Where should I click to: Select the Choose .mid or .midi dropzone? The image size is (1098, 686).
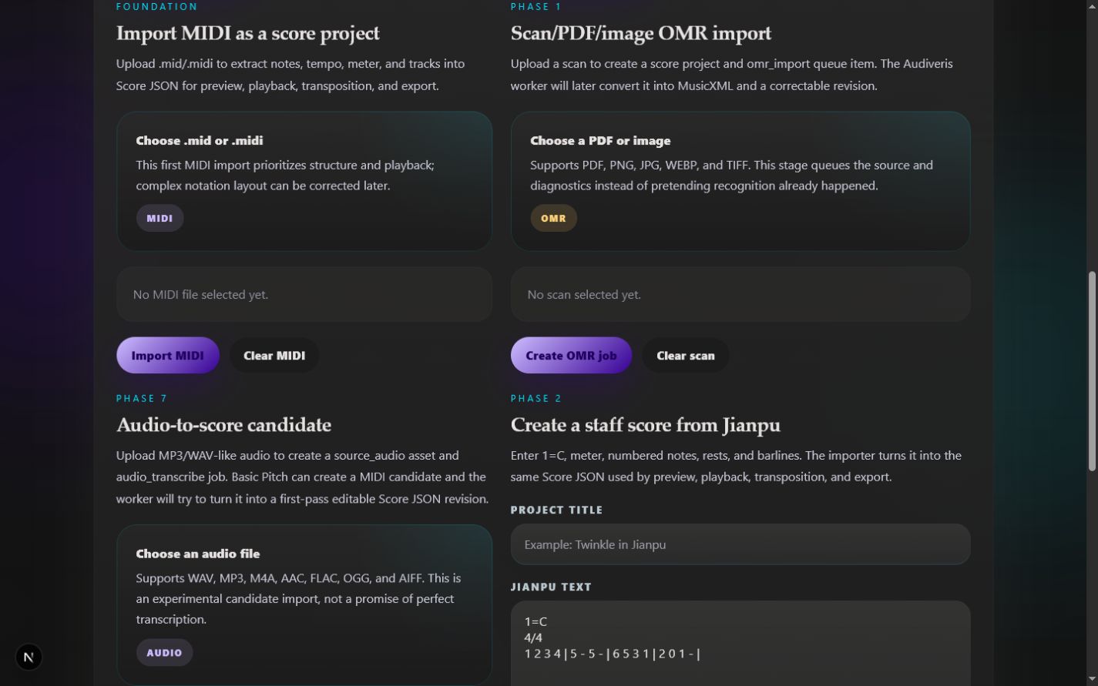coord(304,181)
